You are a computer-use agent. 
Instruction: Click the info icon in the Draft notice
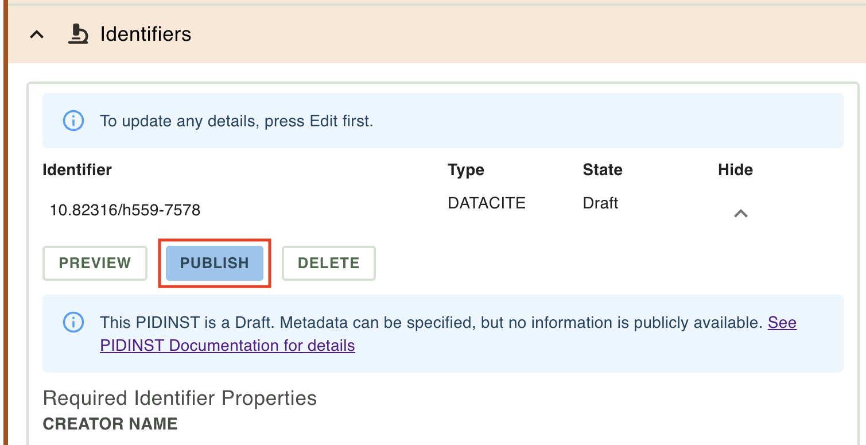point(73,322)
